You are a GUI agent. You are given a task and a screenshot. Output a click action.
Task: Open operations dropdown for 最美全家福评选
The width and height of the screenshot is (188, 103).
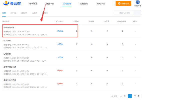(x=136, y=71)
